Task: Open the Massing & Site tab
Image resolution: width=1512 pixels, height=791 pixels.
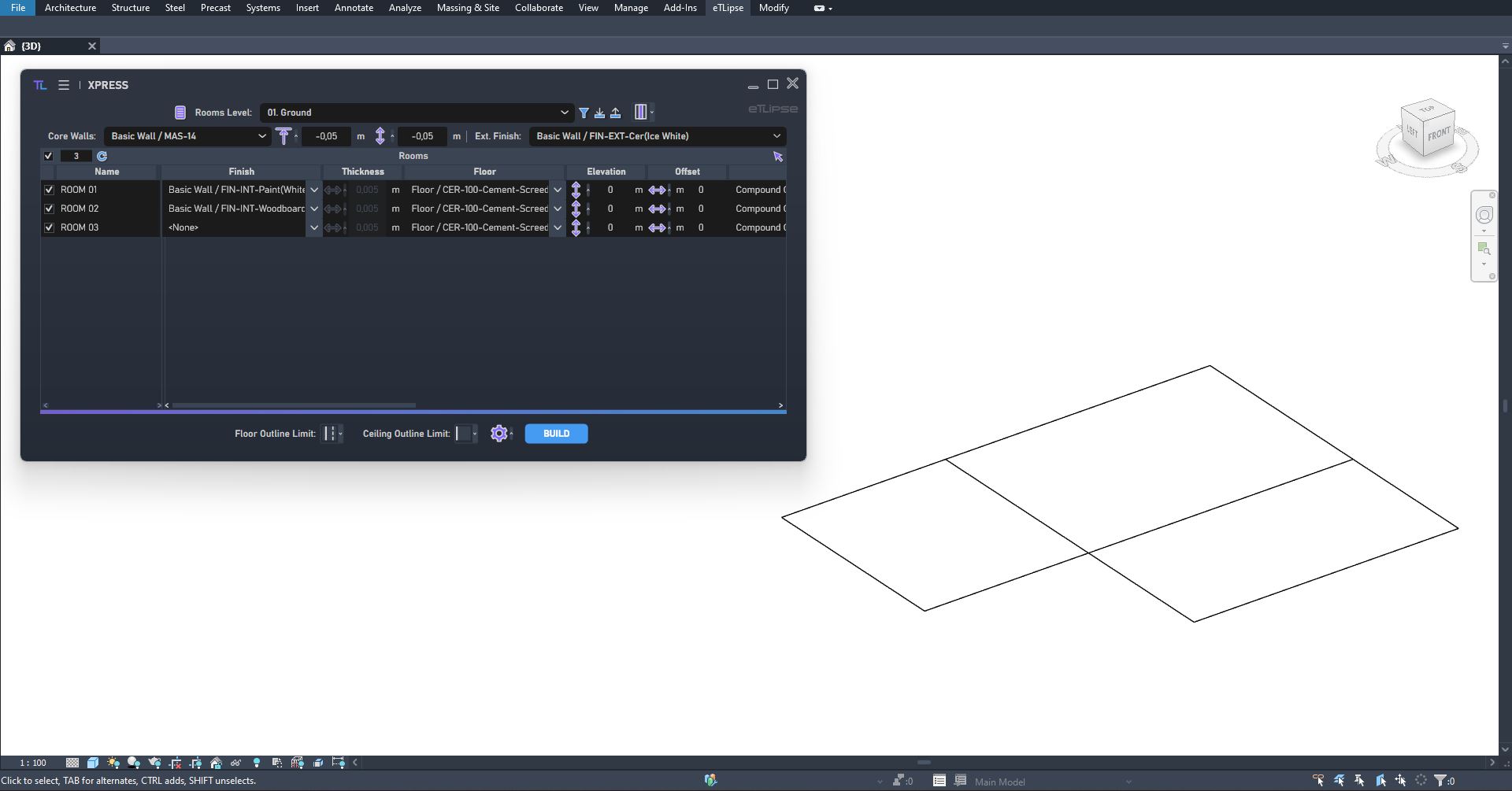Action: 468,8
